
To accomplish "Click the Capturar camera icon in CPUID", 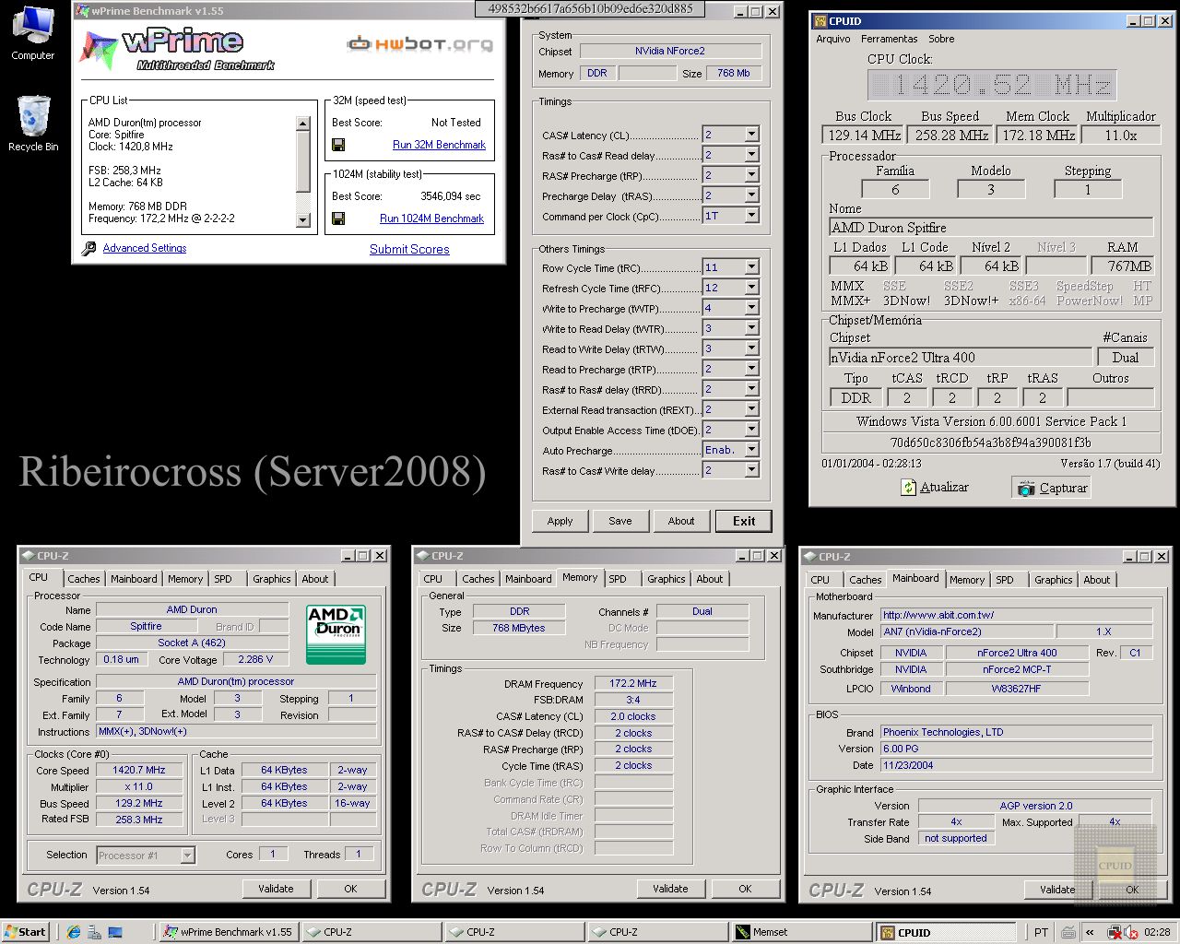I will pos(1026,489).
